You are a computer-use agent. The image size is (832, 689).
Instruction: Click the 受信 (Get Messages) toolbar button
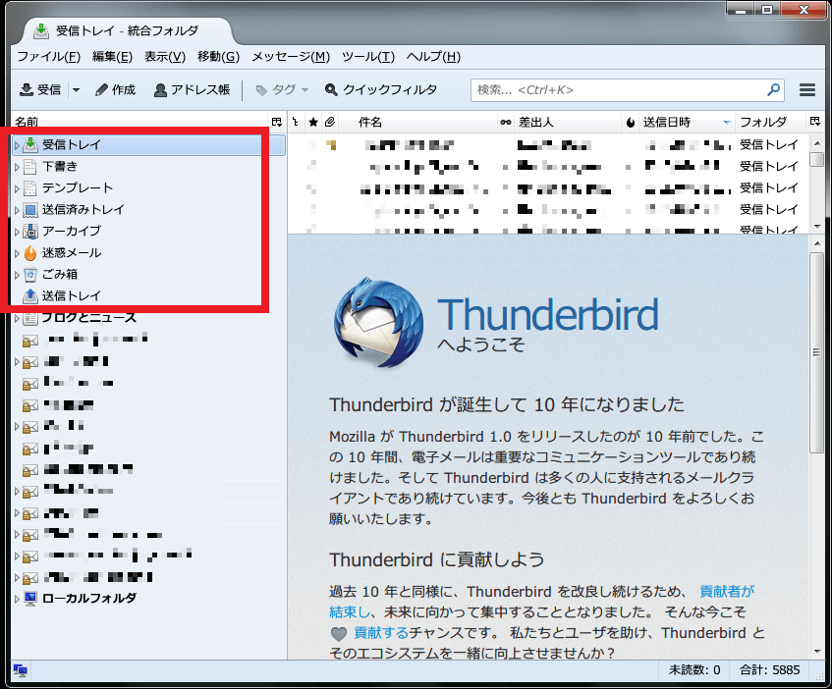pyautogui.click(x=40, y=90)
